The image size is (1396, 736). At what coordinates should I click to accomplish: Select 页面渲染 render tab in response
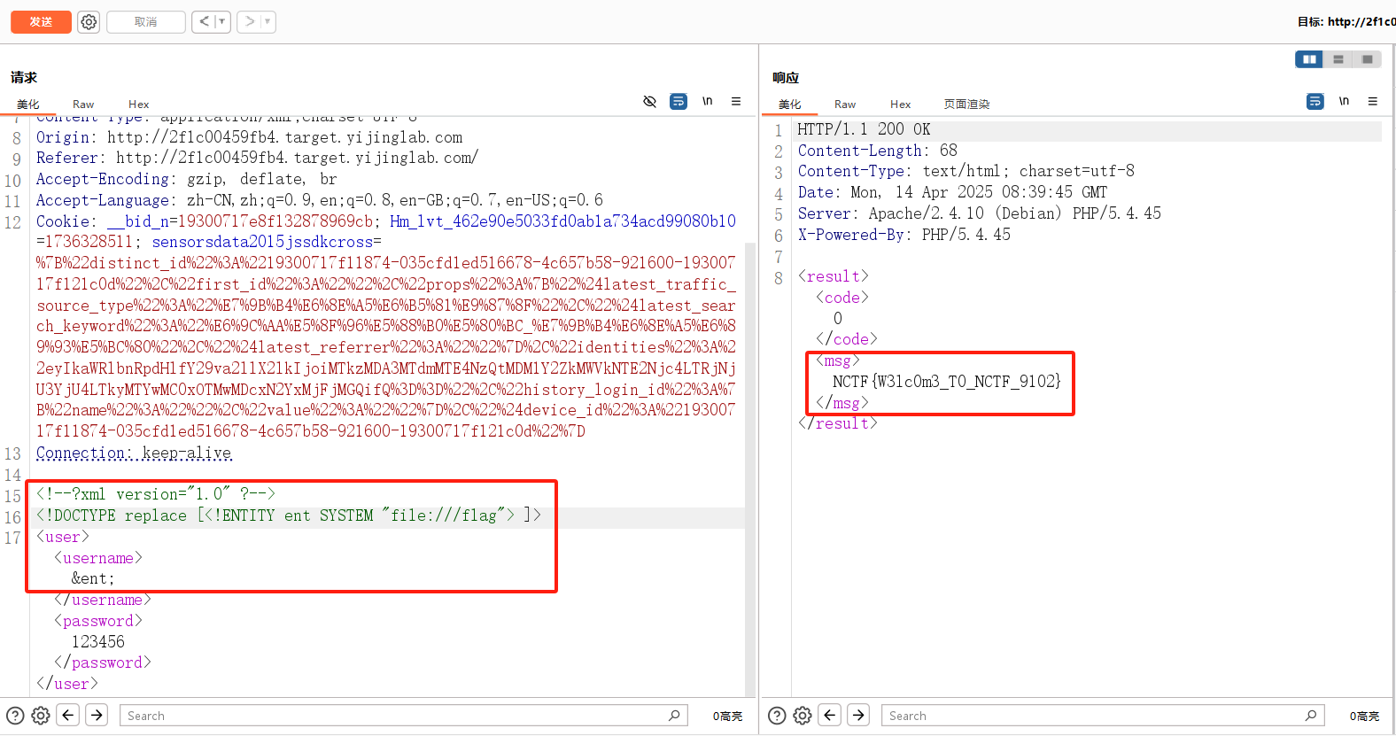[x=966, y=104]
